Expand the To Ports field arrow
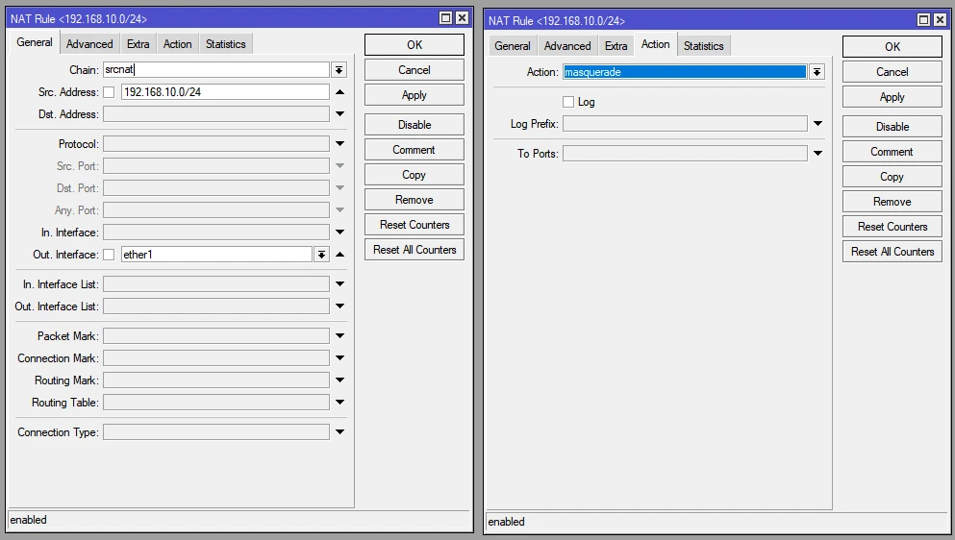 pyautogui.click(x=817, y=154)
